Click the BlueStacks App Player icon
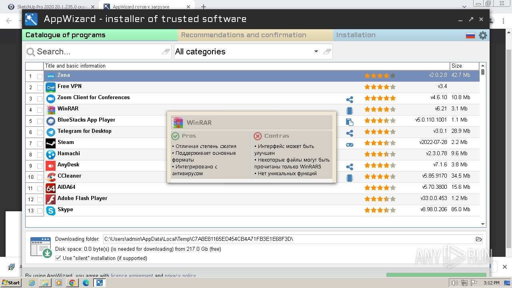The image size is (512, 288). tap(51, 121)
